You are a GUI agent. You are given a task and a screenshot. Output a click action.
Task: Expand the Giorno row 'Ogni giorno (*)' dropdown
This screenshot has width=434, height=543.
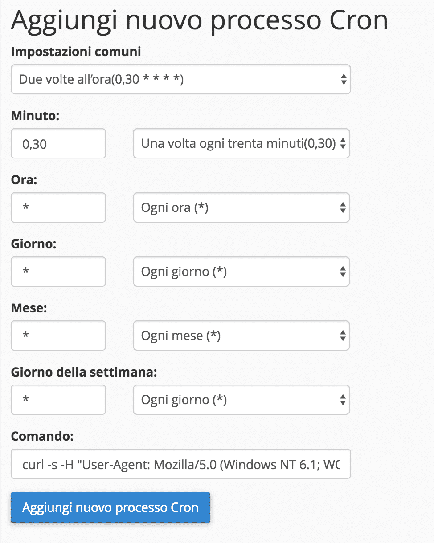click(241, 271)
